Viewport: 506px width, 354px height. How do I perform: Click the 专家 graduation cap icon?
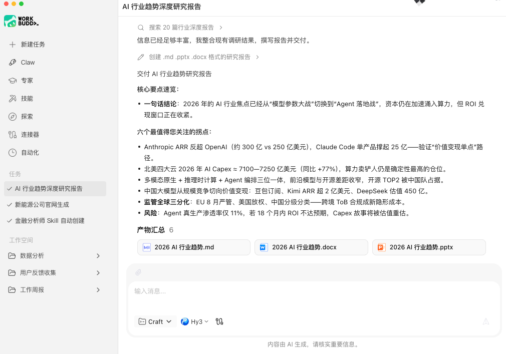(x=13, y=81)
